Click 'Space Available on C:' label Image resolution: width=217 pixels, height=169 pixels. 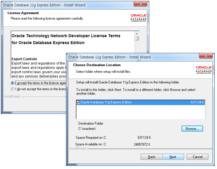click(91, 144)
